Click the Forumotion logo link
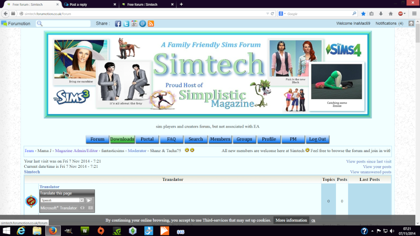The width and height of the screenshot is (420, 236). (16, 24)
